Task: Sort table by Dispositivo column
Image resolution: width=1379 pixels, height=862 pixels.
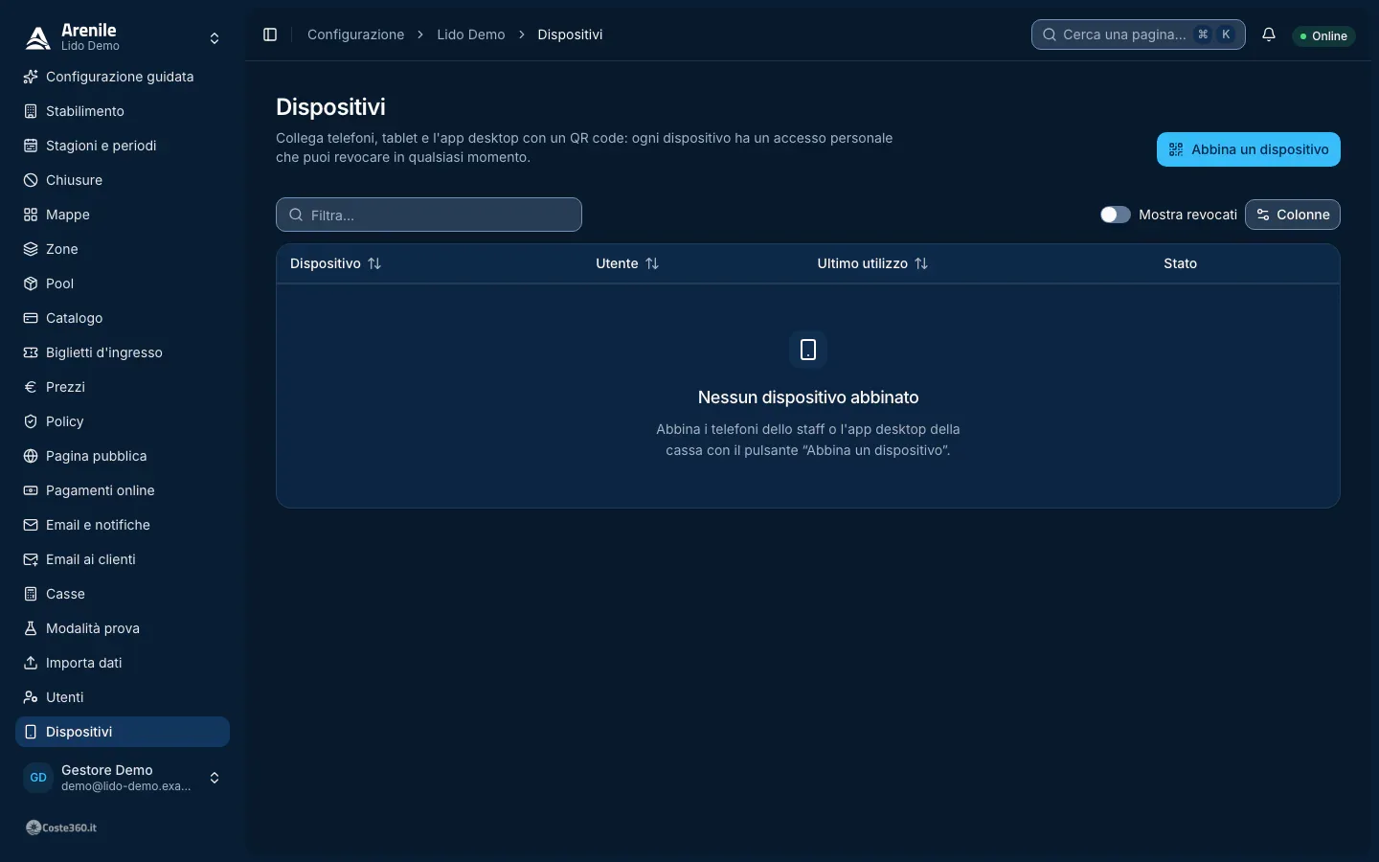Action: [335, 263]
